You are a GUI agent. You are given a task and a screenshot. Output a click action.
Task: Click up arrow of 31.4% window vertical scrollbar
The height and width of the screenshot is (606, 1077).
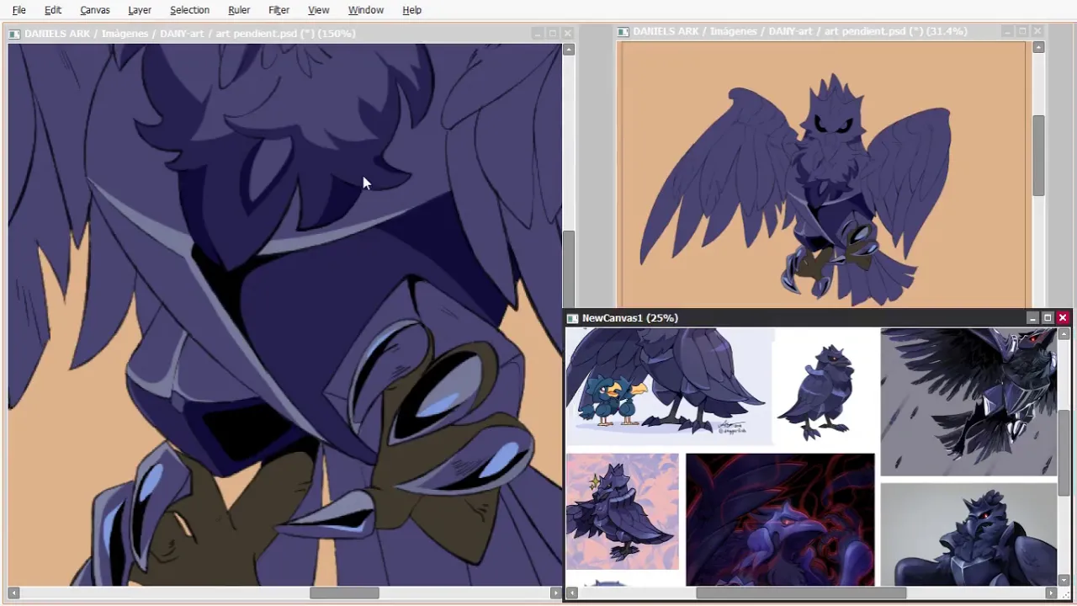click(x=1039, y=47)
